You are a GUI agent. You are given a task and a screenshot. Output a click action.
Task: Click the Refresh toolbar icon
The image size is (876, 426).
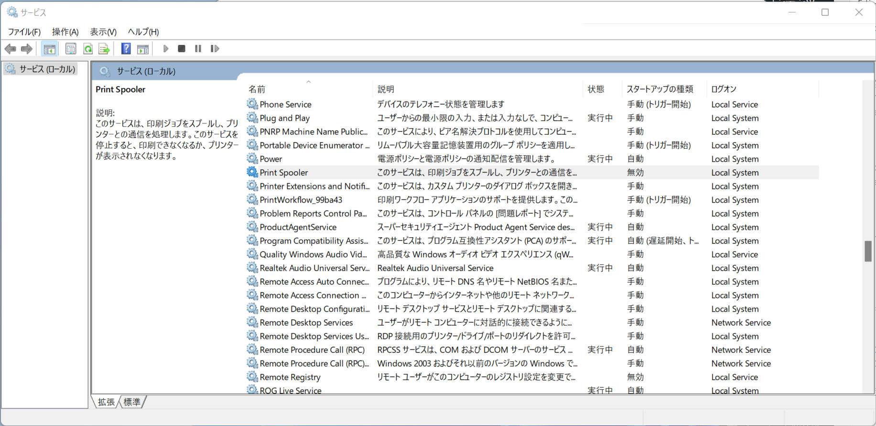(x=88, y=49)
